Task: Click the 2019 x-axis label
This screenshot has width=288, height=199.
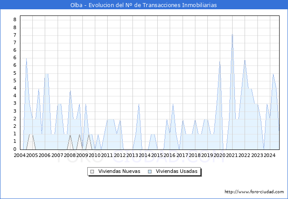Action: click(x=207, y=155)
